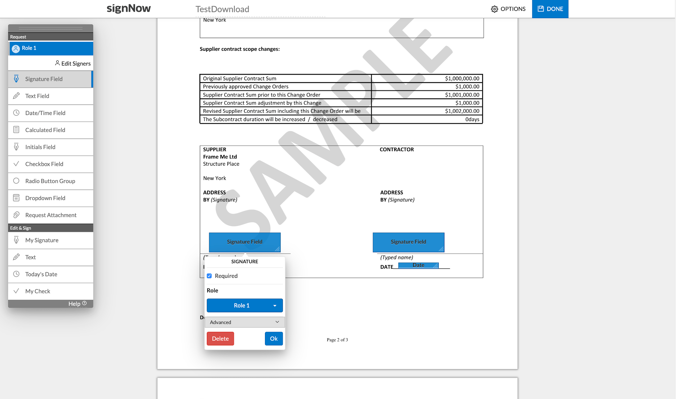Expand the Advanced section in signature popup

tap(244, 322)
